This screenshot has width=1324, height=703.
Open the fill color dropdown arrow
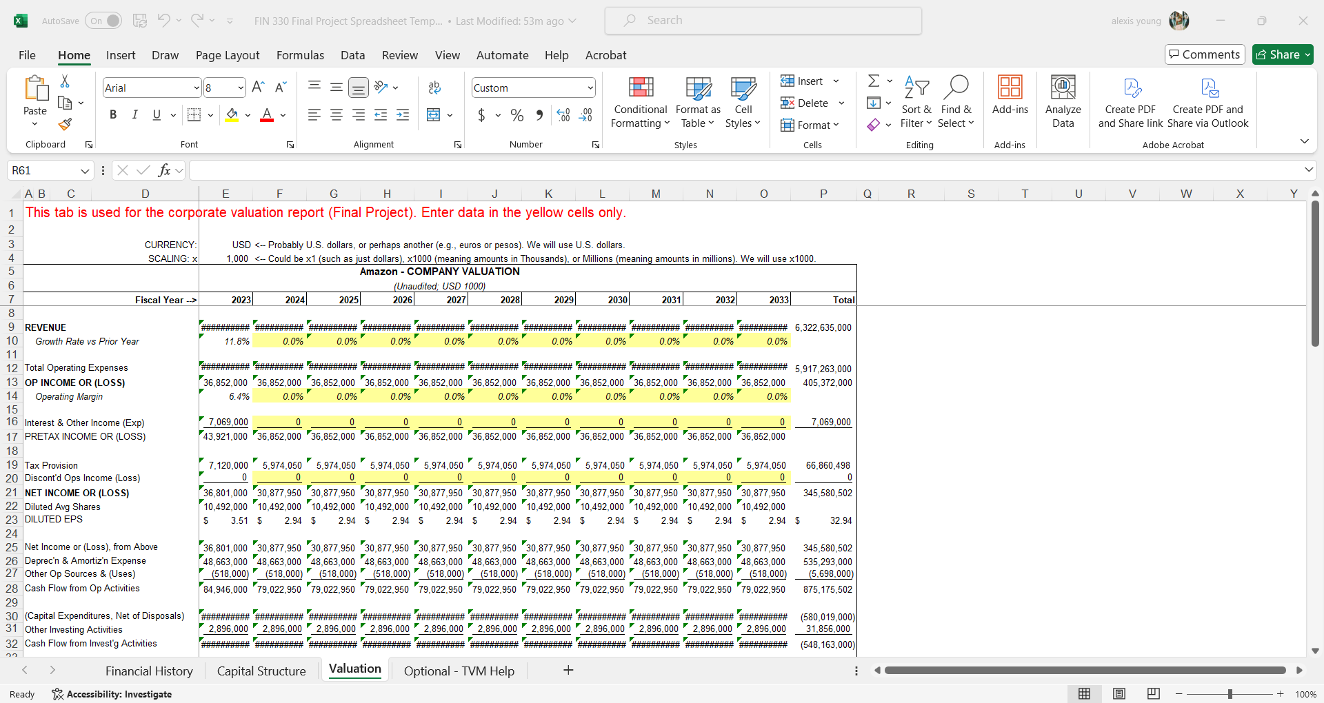(x=248, y=115)
